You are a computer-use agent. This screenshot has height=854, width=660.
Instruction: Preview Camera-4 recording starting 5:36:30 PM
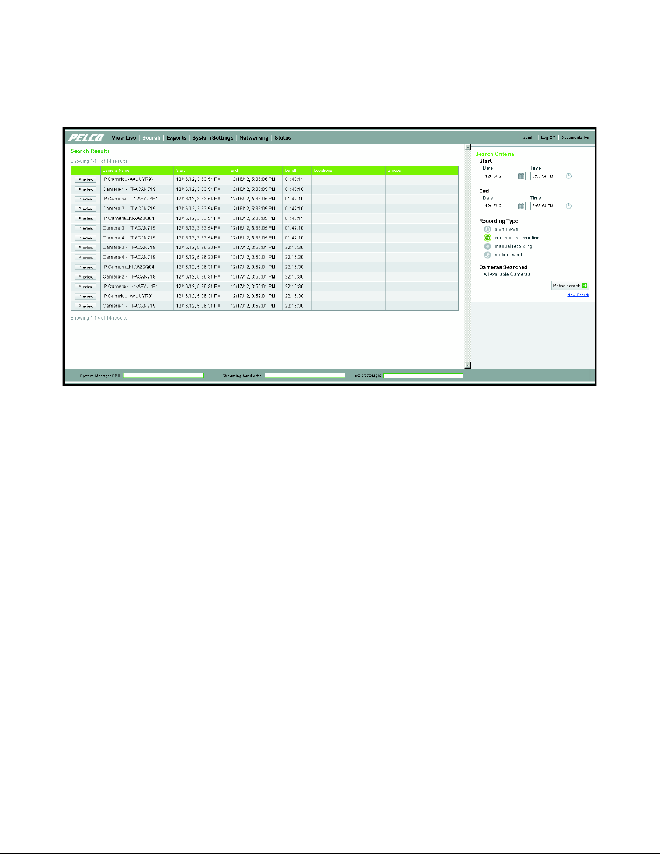click(x=86, y=258)
